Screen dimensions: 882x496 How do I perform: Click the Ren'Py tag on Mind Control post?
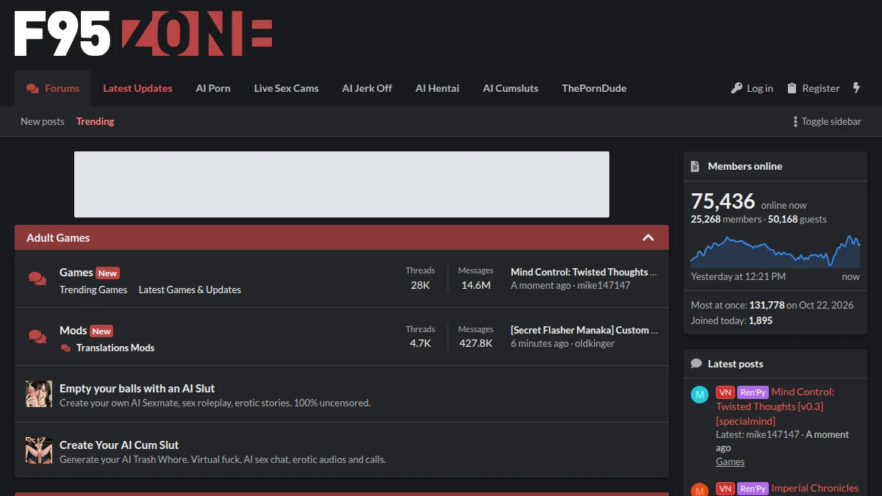coord(753,392)
